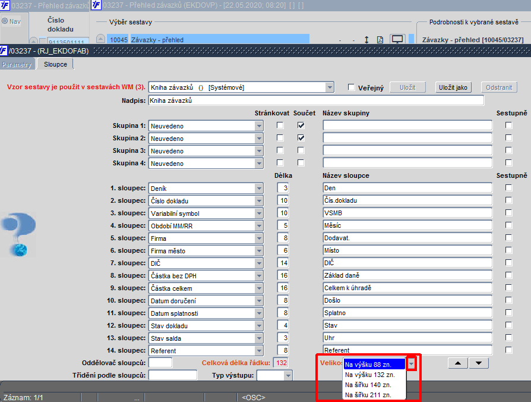Open 5. sloupec Firma dropdown
531x402 pixels.
(x=259, y=238)
